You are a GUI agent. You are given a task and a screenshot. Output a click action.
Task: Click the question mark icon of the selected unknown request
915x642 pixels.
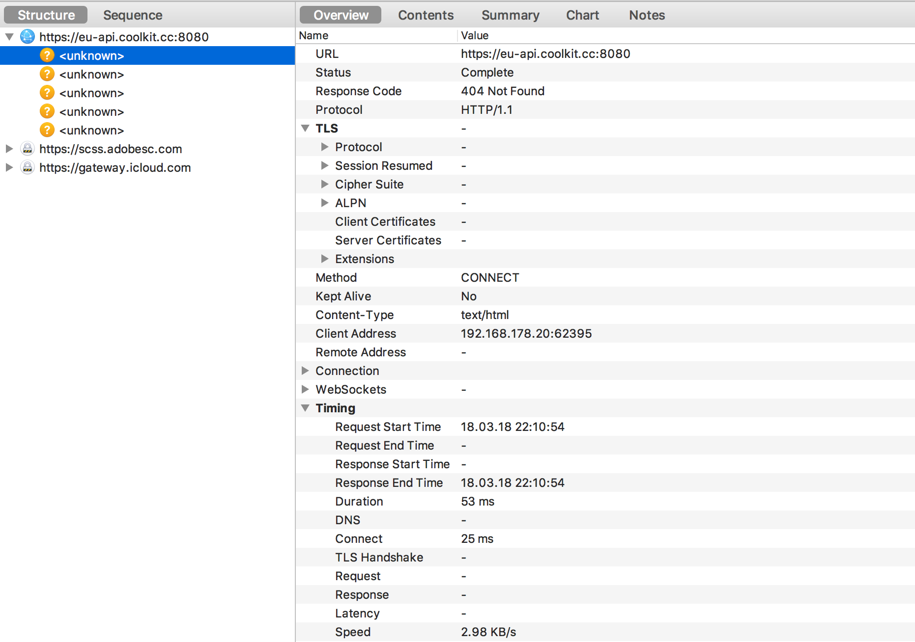click(x=47, y=55)
